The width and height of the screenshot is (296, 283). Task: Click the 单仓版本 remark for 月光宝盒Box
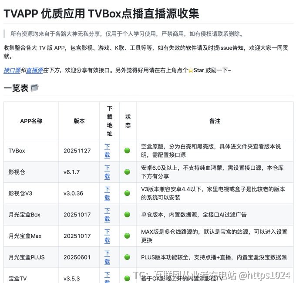(x=215, y=215)
